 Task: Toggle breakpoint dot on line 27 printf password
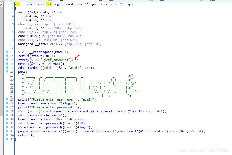[7, 107]
